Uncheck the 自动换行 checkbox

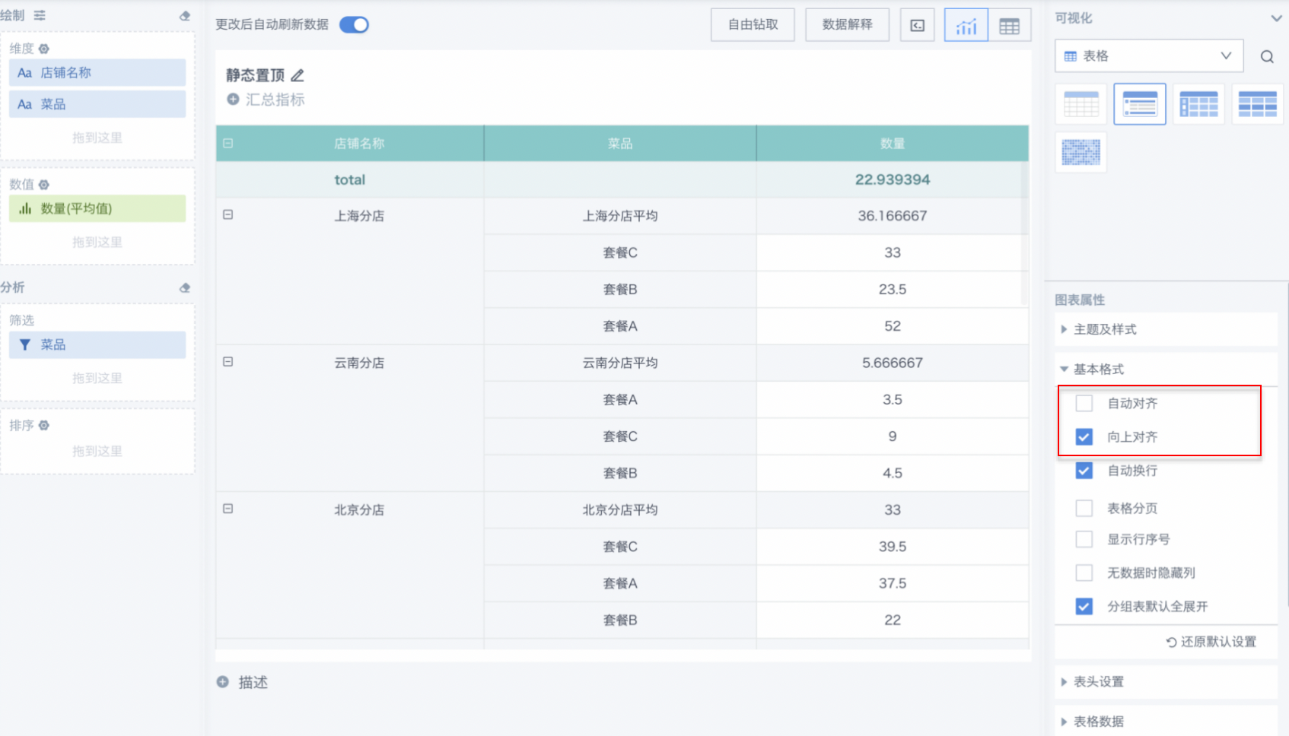click(1084, 471)
